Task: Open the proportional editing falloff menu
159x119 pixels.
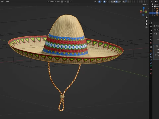Action: click(x=71, y=2)
